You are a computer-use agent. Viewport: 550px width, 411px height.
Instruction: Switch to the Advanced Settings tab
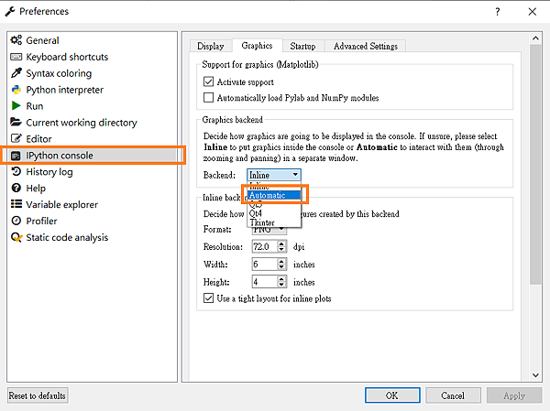(366, 46)
